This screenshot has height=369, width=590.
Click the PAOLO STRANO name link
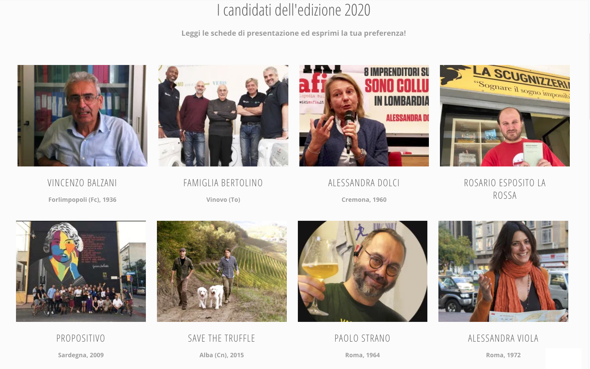pyautogui.click(x=363, y=338)
